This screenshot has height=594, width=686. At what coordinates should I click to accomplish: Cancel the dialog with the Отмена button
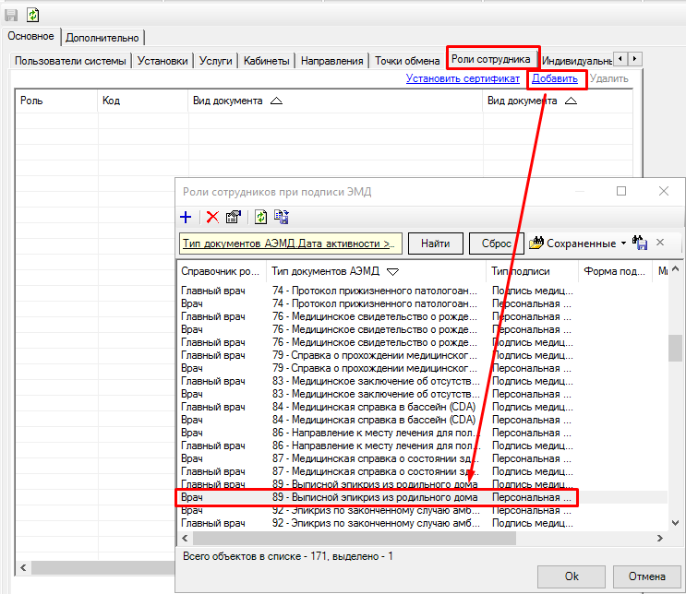(x=646, y=576)
